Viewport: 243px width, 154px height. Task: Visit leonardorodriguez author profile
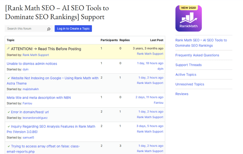click(35, 118)
